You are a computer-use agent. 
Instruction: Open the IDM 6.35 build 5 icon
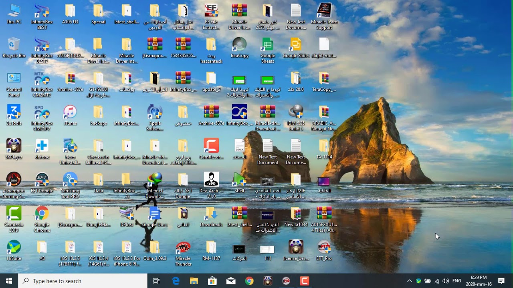coord(296,118)
